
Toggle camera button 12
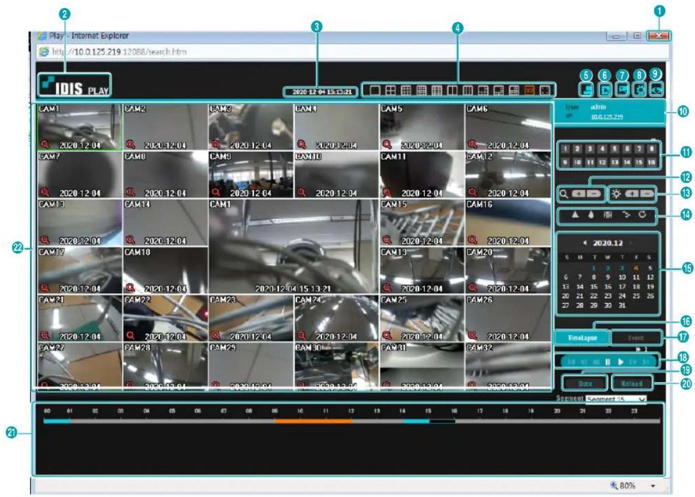[602, 162]
